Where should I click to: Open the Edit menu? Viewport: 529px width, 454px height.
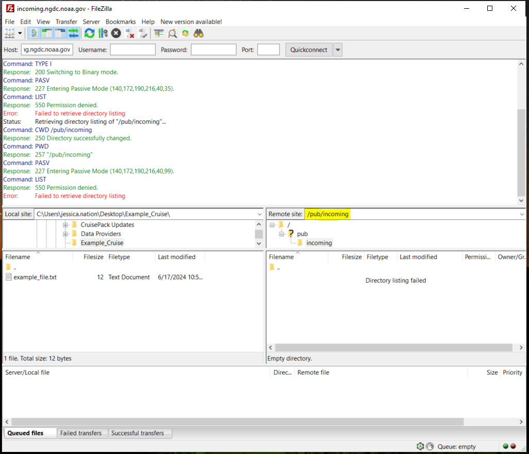pyautogui.click(x=25, y=22)
